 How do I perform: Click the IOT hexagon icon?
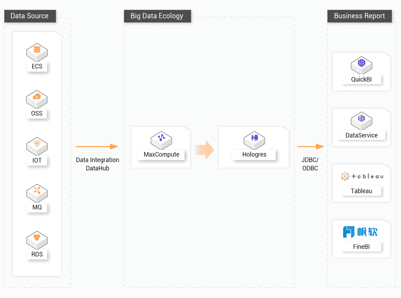(x=37, y=146)
